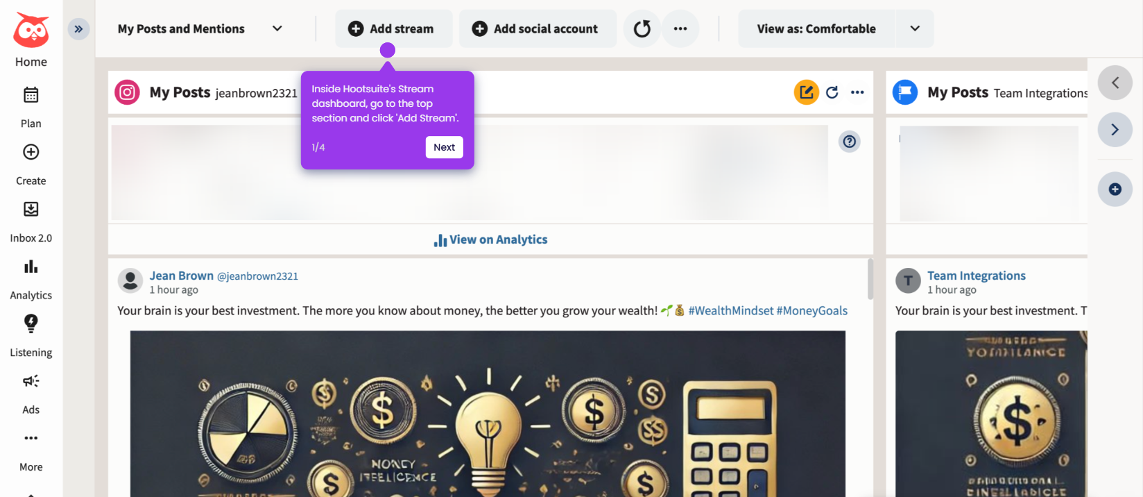Refresh the jeanbrown2321 My Posts stream
The width and height of the screenshot is (1143, 497).
[x=832, y=92]
